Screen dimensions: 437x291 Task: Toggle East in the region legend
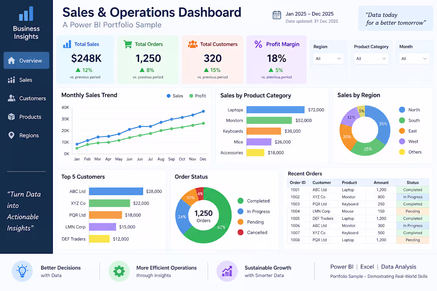408,131
